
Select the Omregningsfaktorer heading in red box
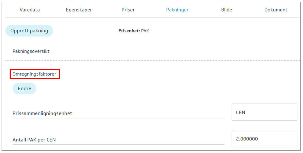tap(34, 74)
